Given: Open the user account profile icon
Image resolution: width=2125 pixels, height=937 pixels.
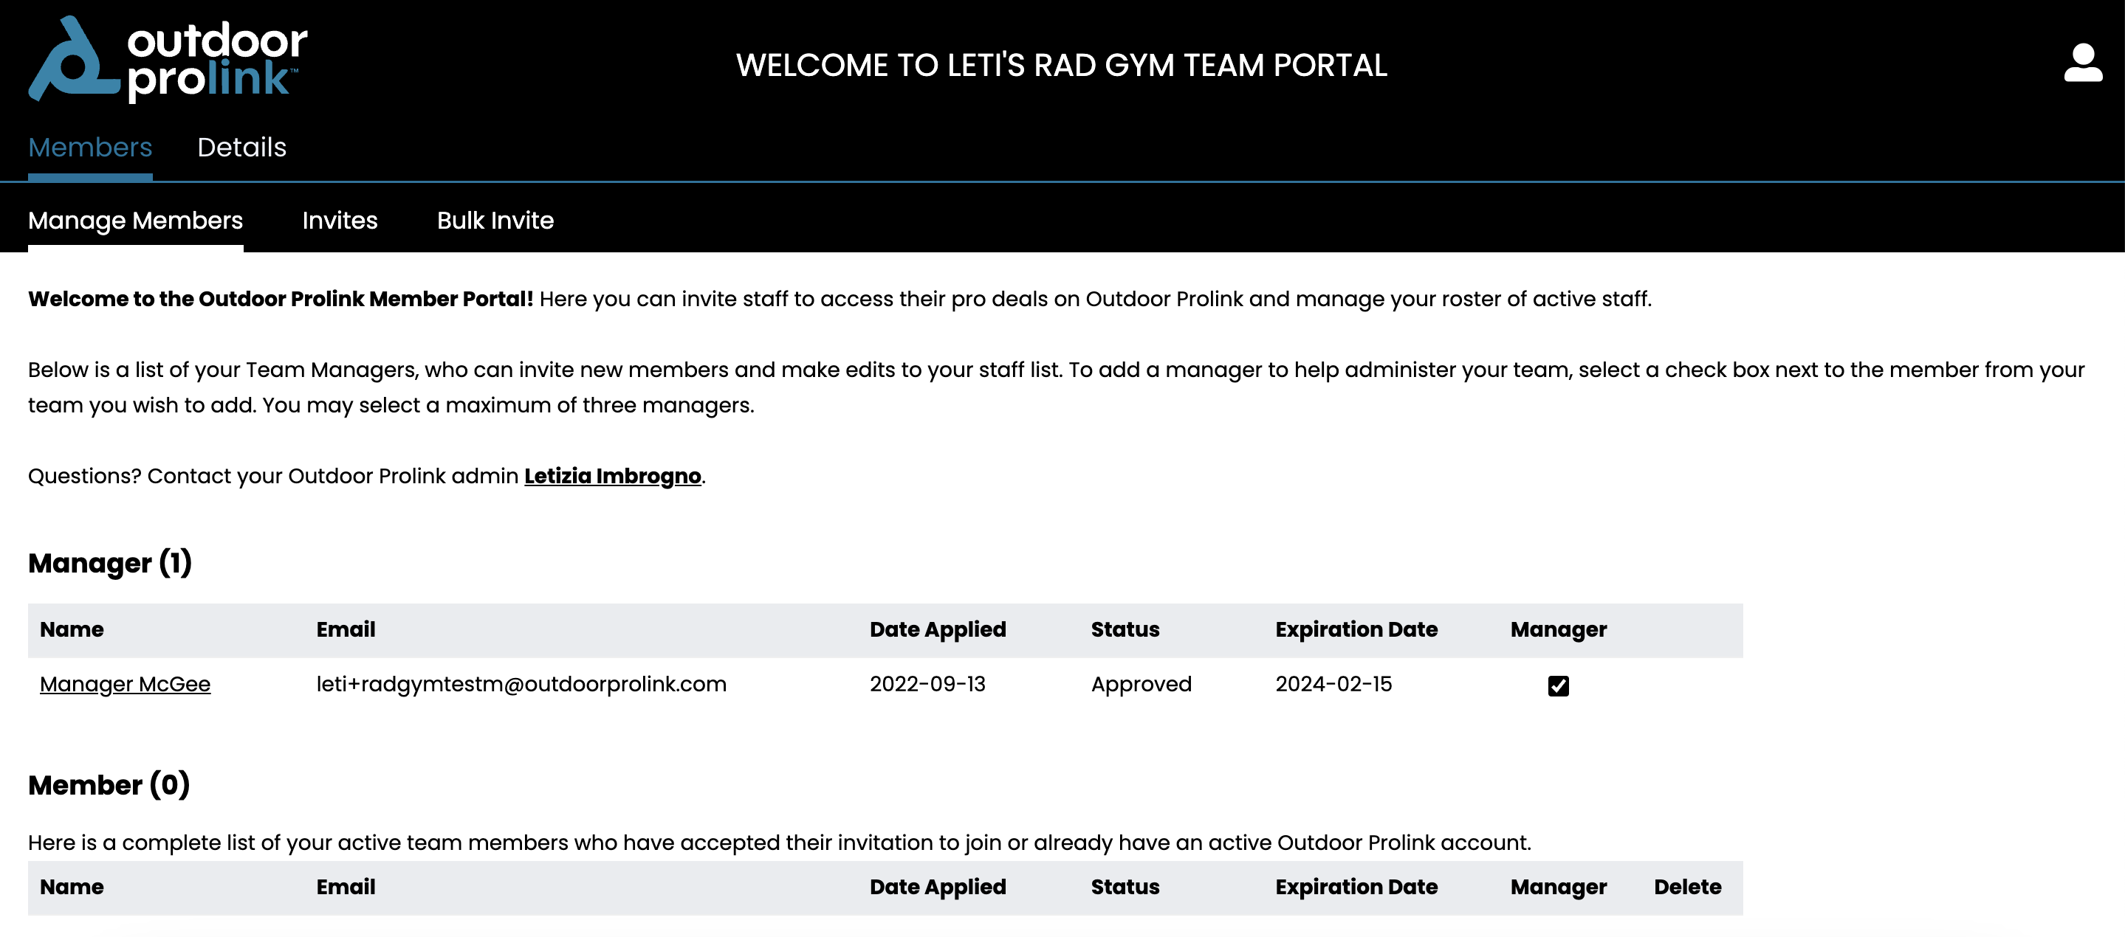Looking at the screenshot, I should pyautogui.click(x=2083, y=63).
